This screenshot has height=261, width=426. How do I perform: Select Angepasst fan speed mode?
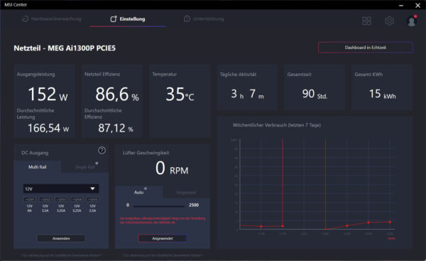click(186, 192)
